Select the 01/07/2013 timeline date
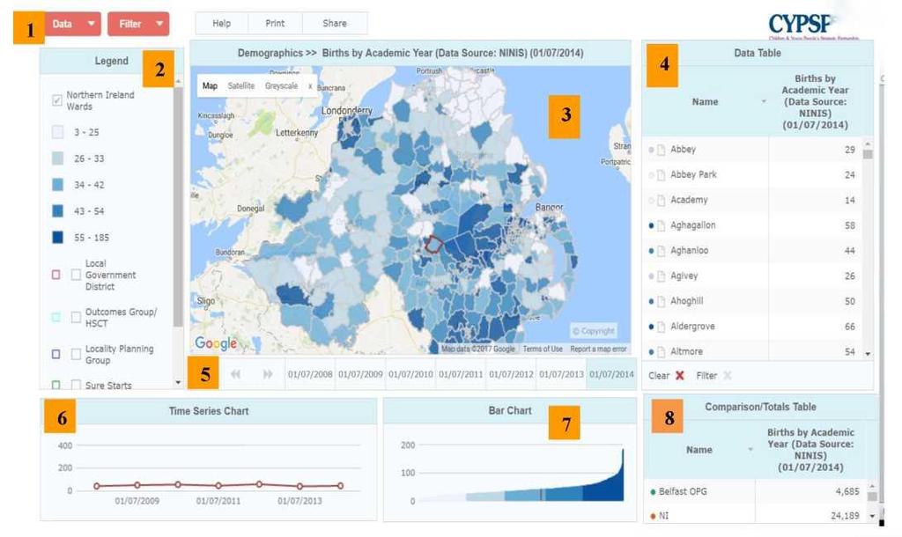The image size is (902, 537). click(561, 374)
